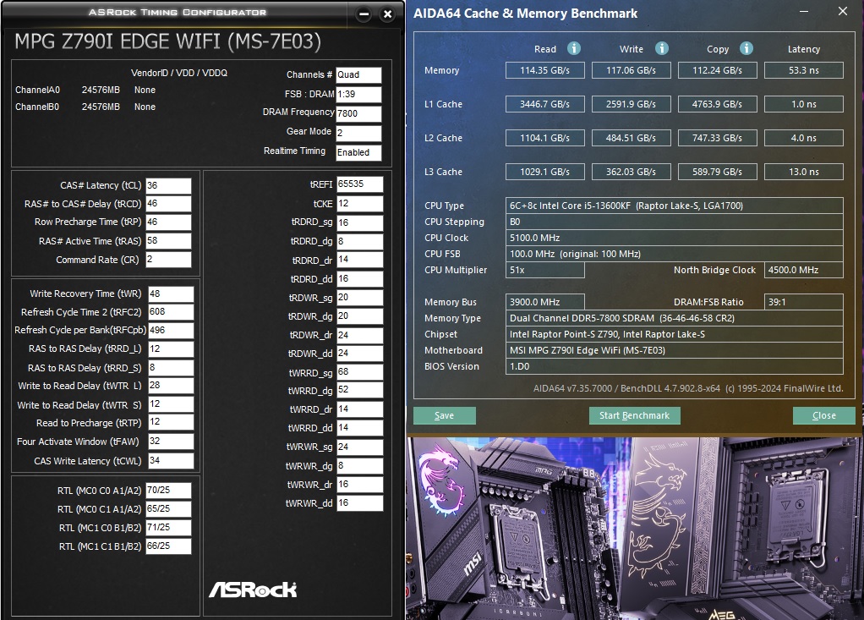This screenshot has height=620, width=864.
Task: Click the Memory Copy result 112.24 GB/s
Action: (718, 70)
